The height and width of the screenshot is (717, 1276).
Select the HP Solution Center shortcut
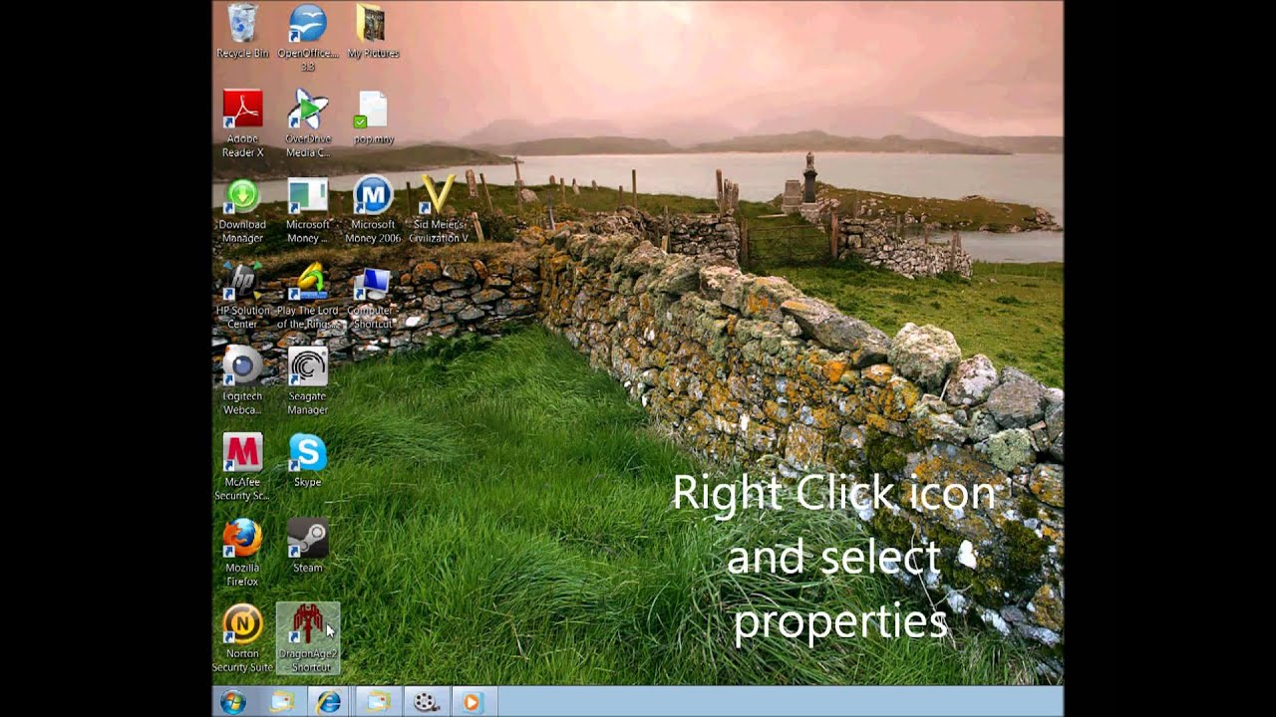pyautogui.click(x=242, y=295)
